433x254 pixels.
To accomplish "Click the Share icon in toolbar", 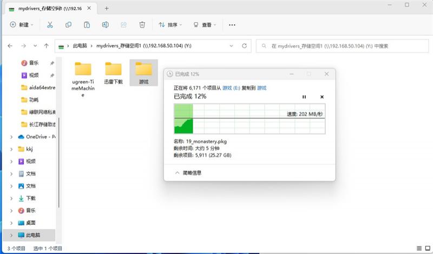I will 124,25.
